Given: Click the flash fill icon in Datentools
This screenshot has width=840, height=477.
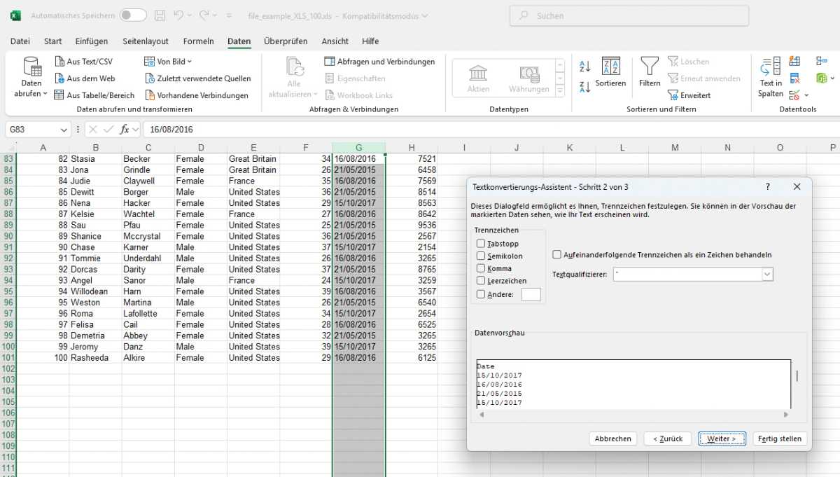Looking at the screenshot, I should coord(794,62).
